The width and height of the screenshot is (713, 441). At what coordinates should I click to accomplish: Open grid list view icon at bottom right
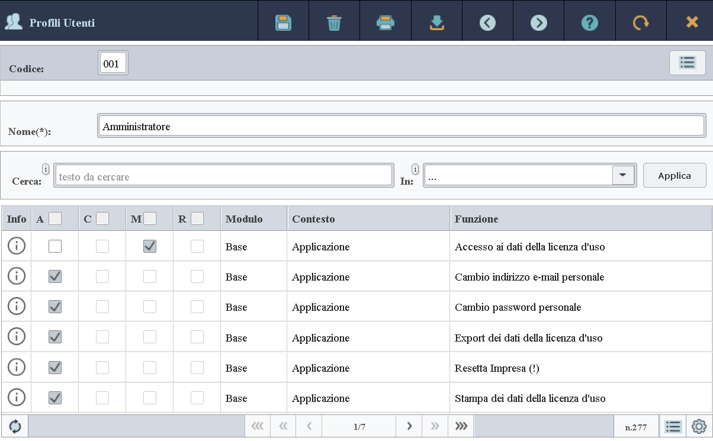click(672, 426)
